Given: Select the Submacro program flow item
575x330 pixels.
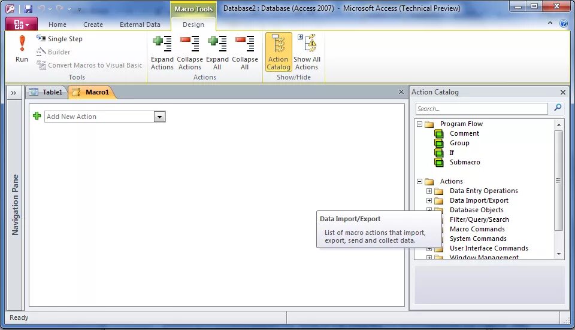Looking at the screenshot, I should [x=465, y=162].
